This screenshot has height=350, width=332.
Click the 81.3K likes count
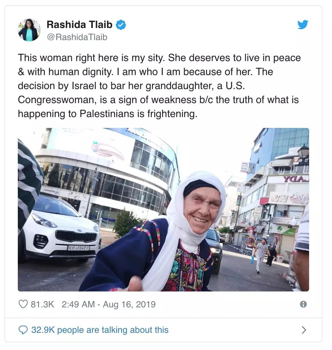click(x=42, y=304)
